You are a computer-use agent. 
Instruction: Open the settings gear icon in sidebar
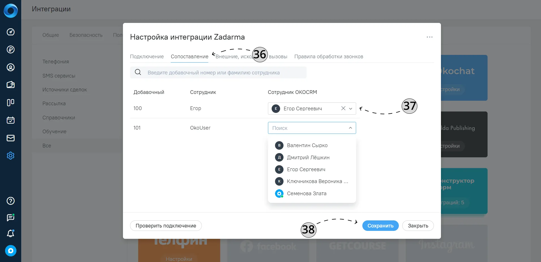click(x=10, y=156)
